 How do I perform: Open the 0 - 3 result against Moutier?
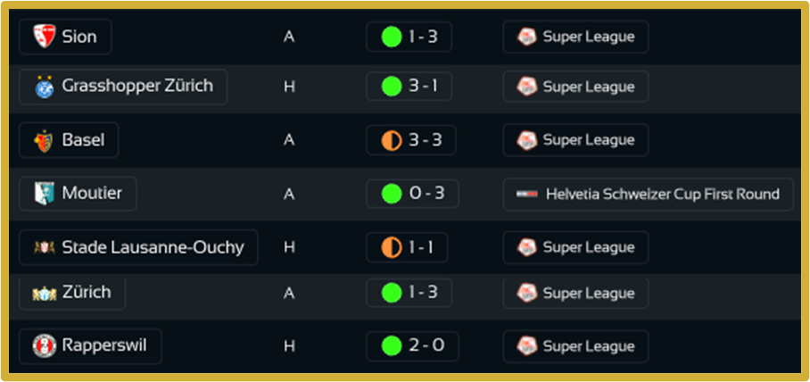tap(412, 193)
